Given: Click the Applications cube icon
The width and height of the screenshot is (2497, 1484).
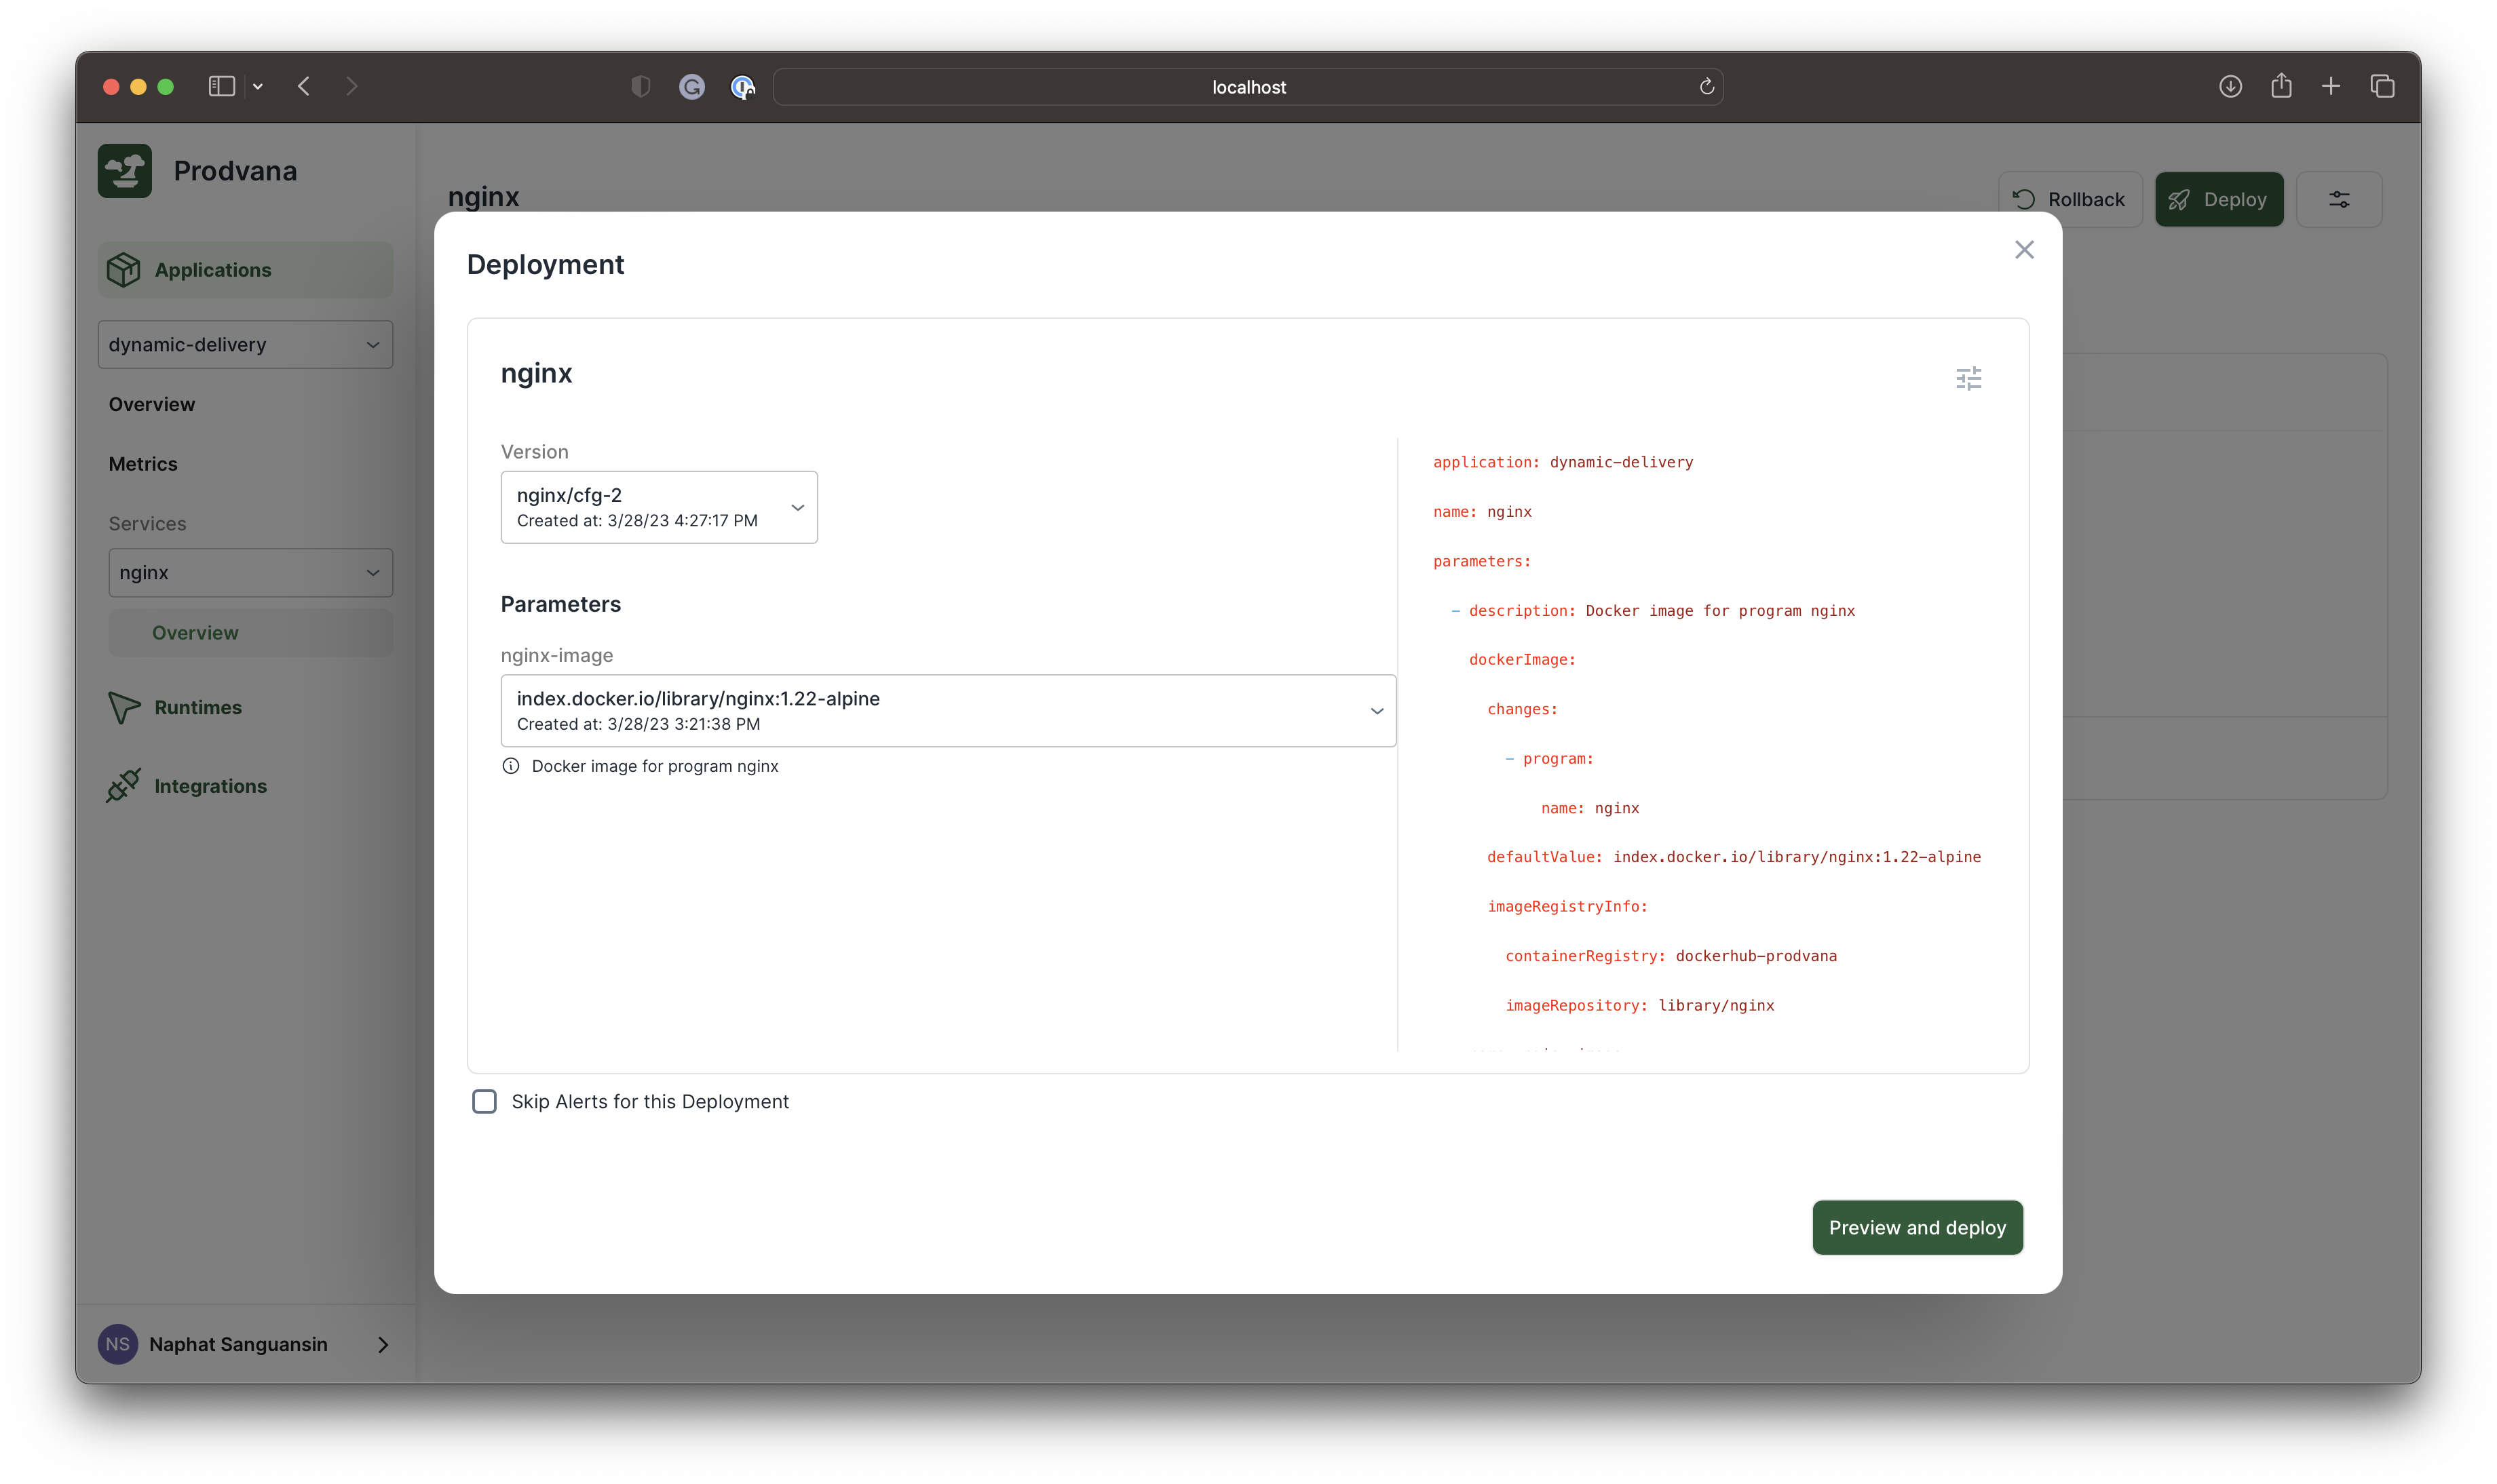Looking at the screenshot, I should pyautogui.click(x=124, y=270).
